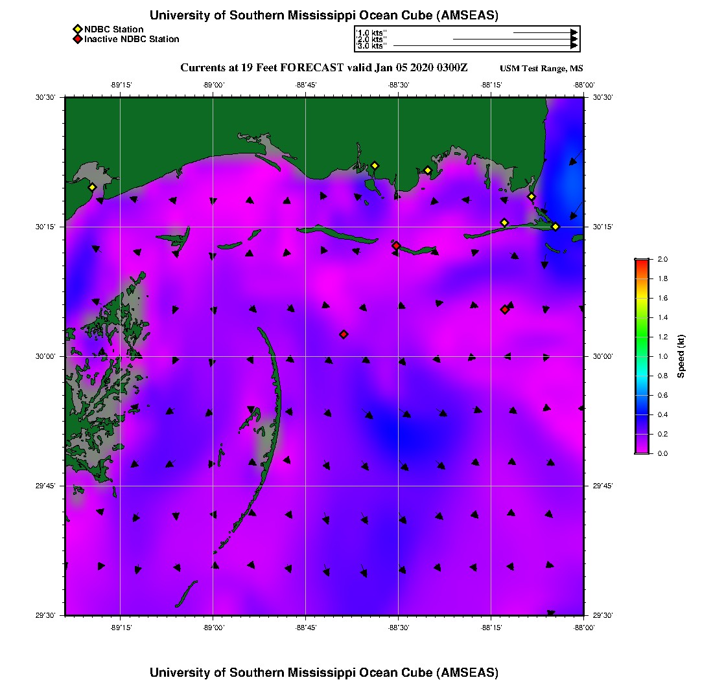Image resolution: width=713 pixels, height=680 pixels.
Task: Click the arrowhead of the 3.0 kts scale arrow
Action: (x=574, y=46)
